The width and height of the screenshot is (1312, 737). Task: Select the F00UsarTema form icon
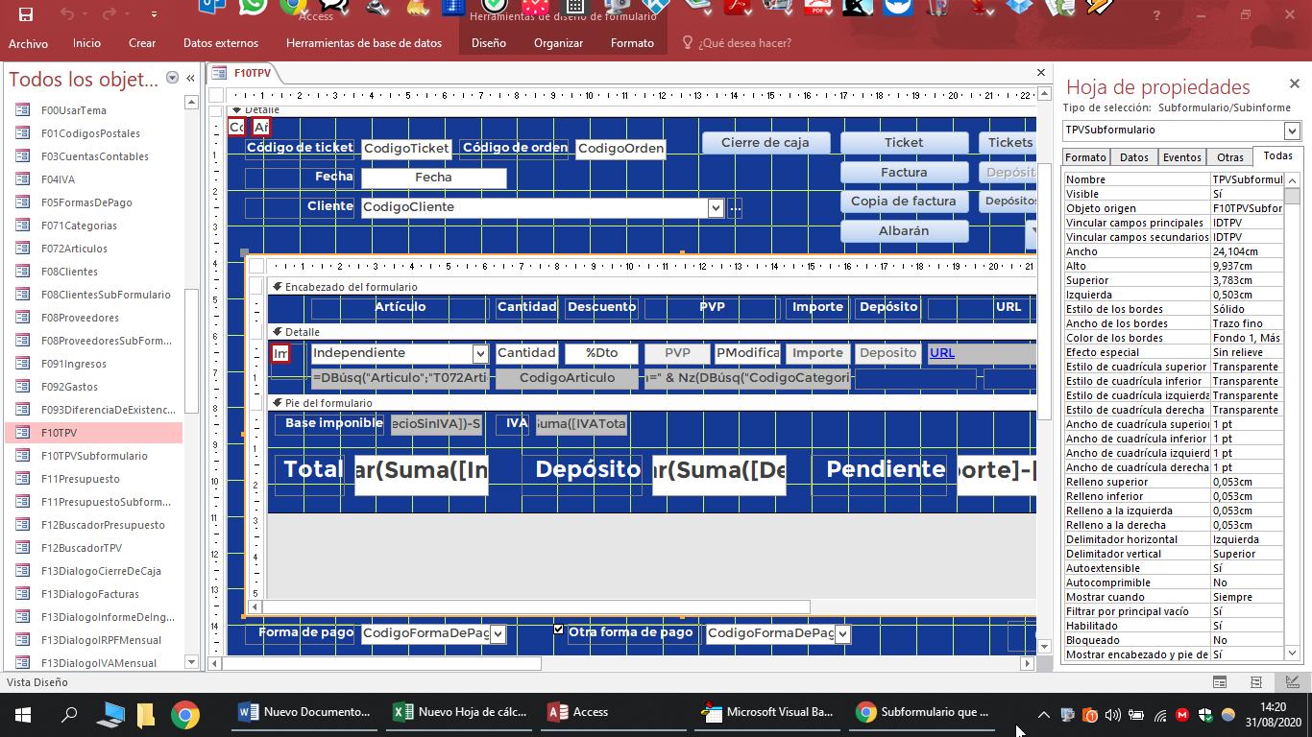(22, 110)
